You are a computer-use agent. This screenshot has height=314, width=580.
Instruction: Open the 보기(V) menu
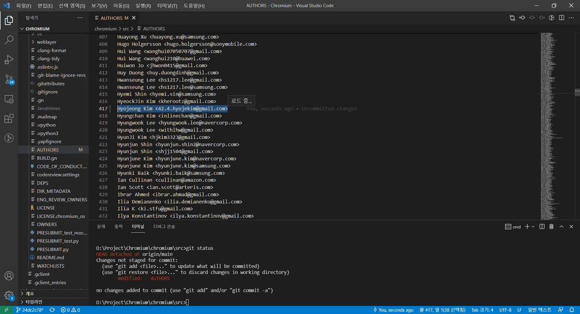point(99,6)
